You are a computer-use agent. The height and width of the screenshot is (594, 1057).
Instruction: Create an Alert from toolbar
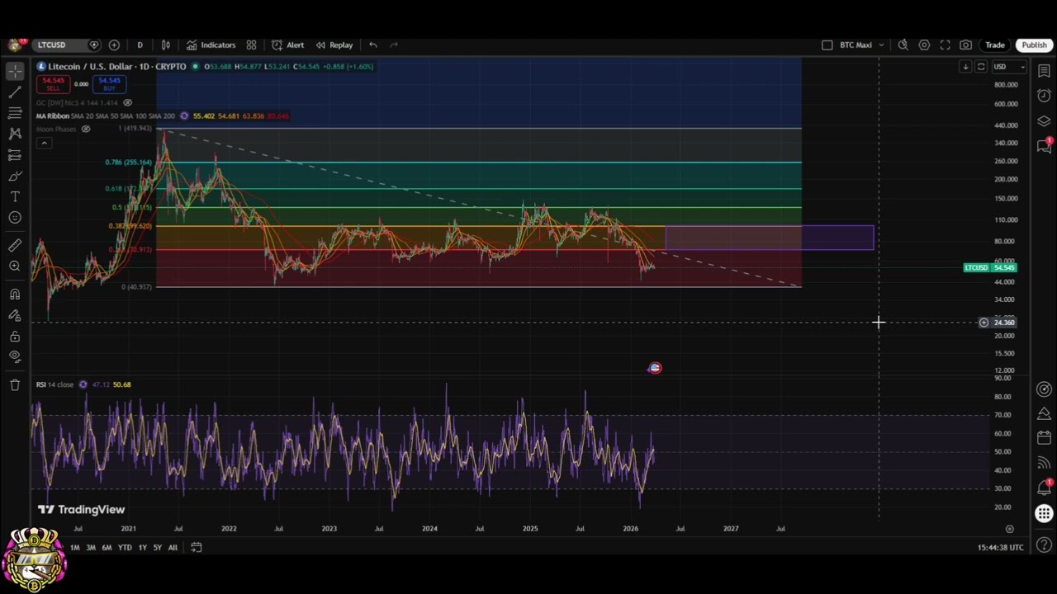[x=287, y=45]
